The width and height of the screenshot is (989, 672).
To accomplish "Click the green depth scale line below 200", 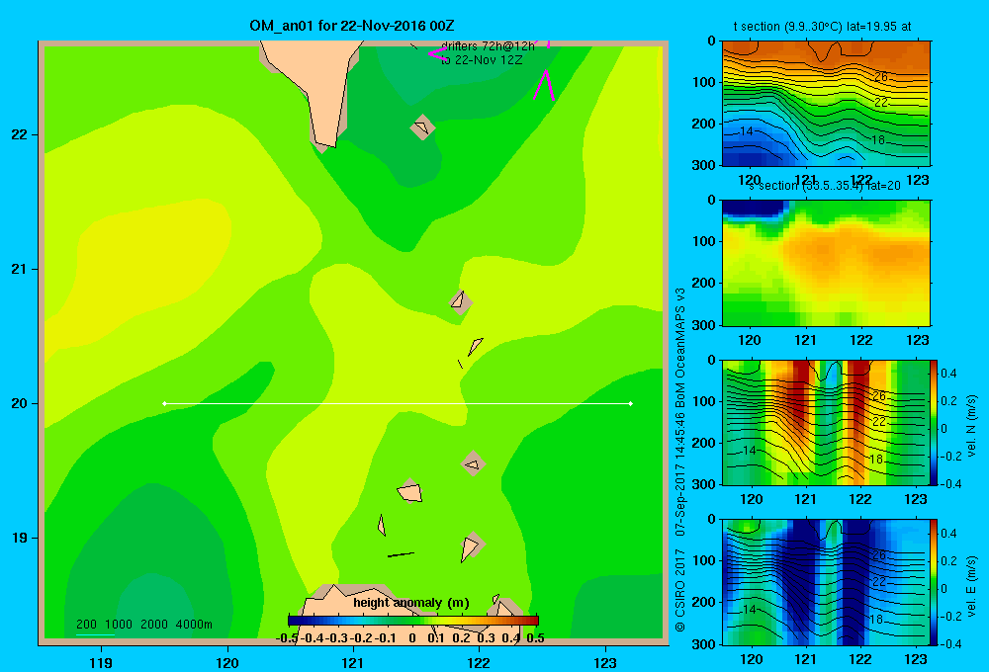I will click(x=95, y=634).
